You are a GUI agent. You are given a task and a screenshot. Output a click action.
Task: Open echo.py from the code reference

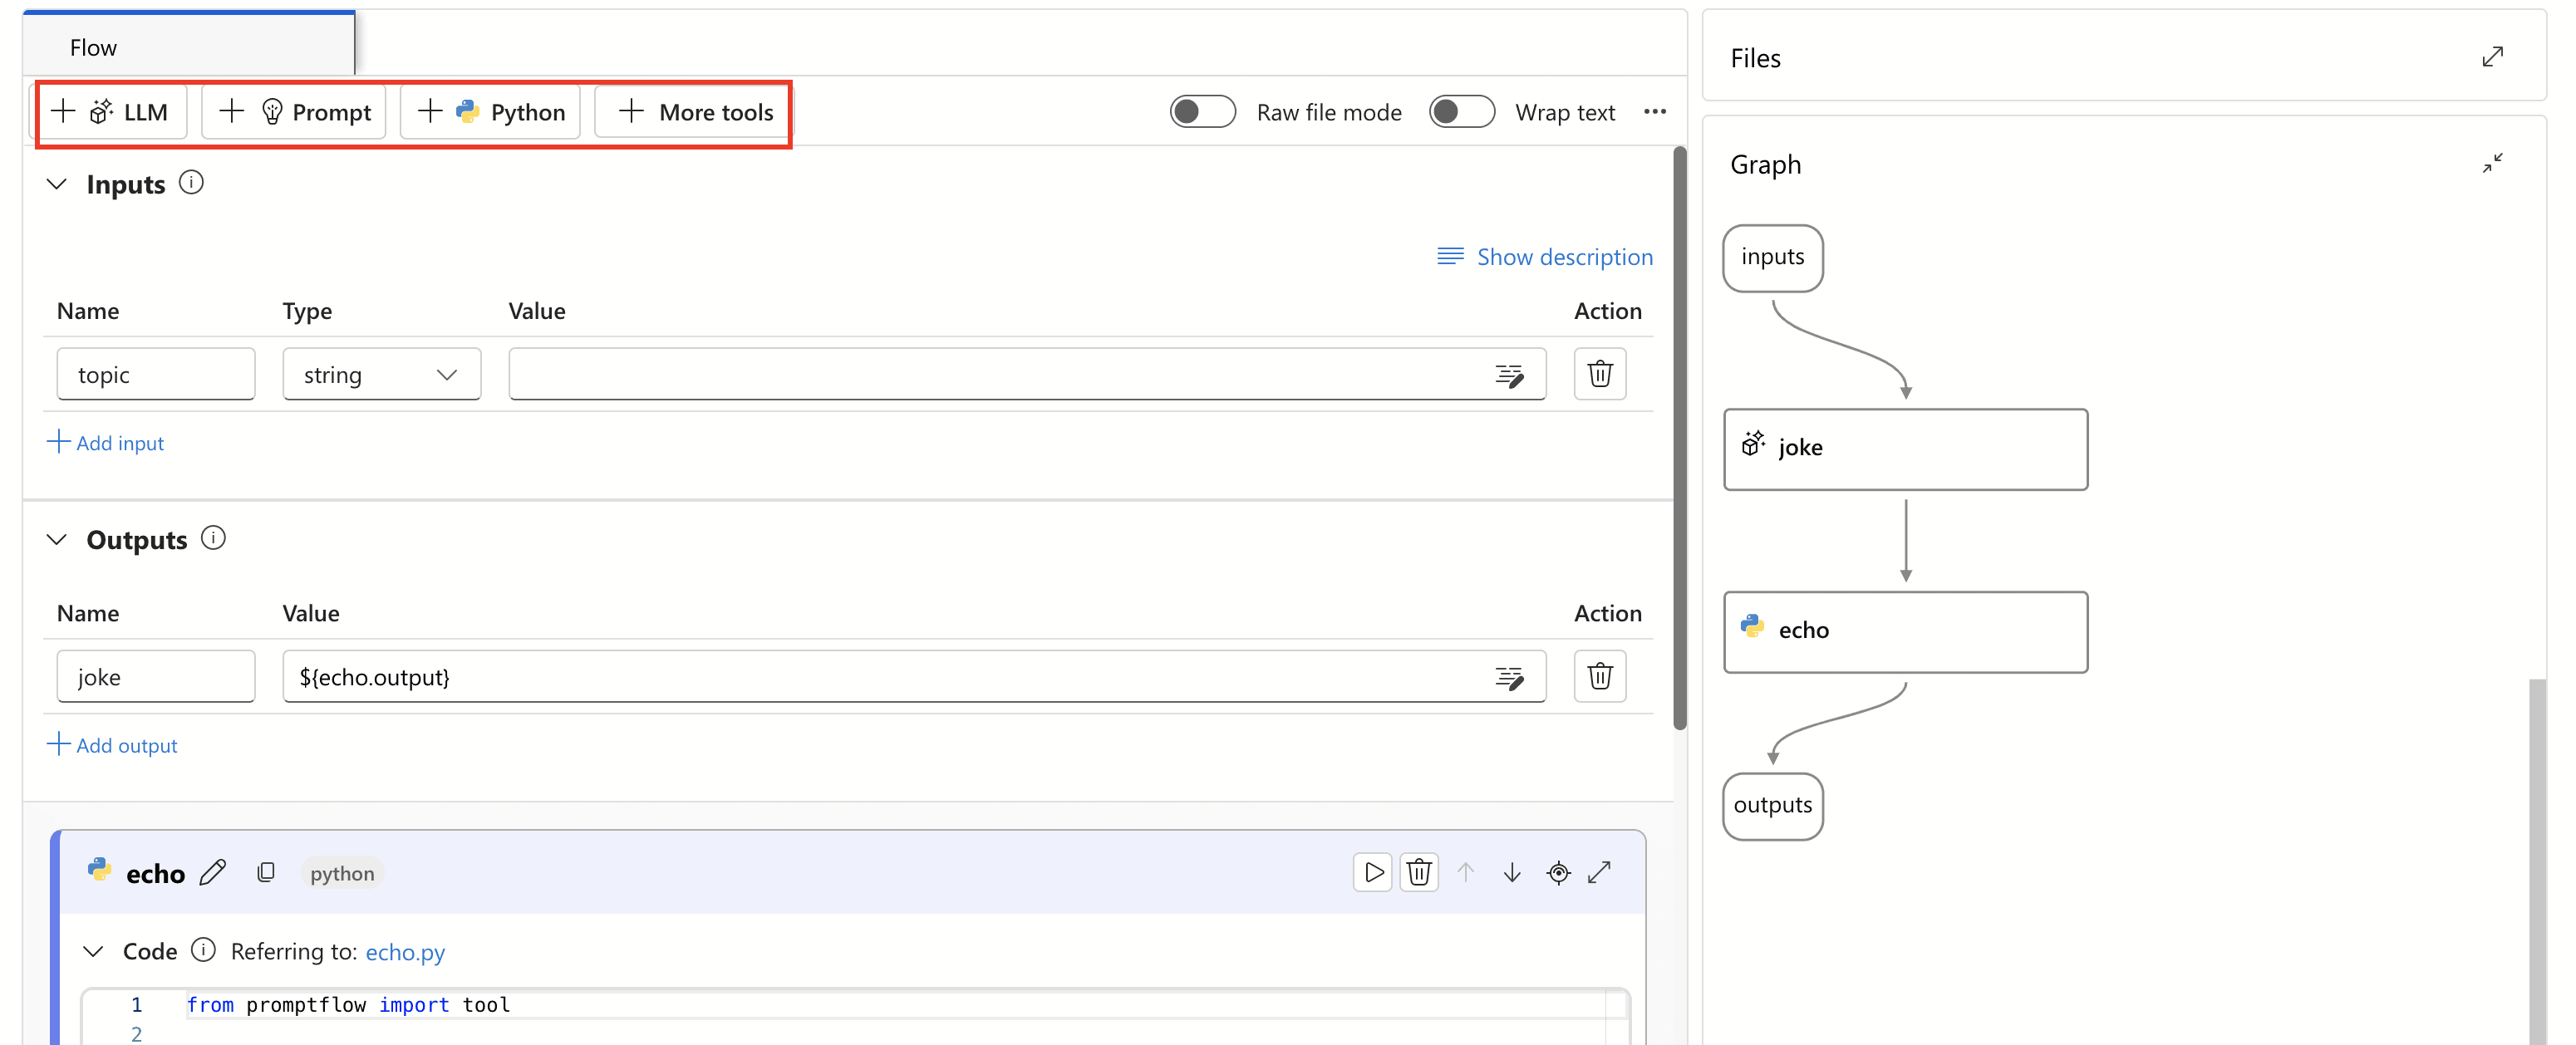404,951
